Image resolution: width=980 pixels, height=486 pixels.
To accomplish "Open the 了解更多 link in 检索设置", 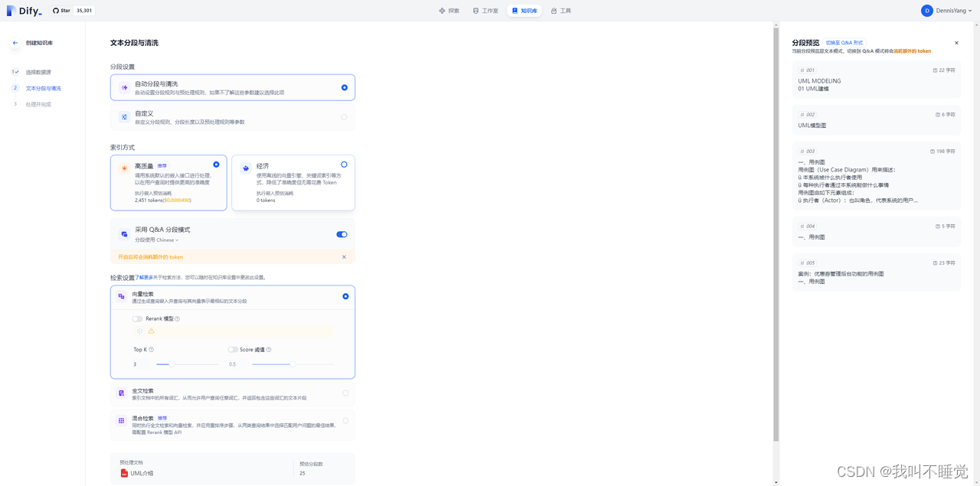I will 143,278.
